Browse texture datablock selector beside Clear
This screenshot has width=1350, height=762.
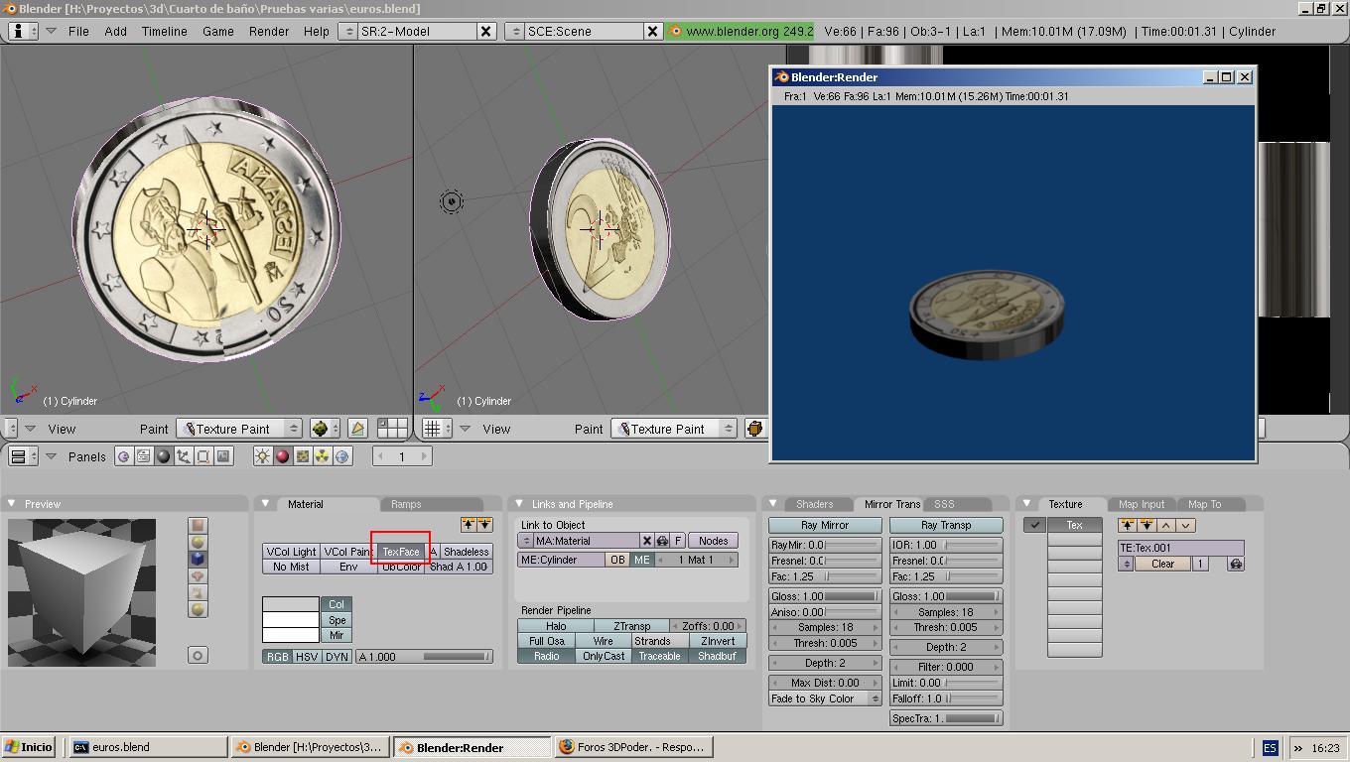coord(1126,564)
